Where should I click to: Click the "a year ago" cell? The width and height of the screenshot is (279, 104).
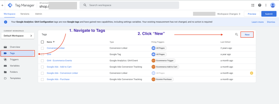pyautogui.click(x=226, y=54)
